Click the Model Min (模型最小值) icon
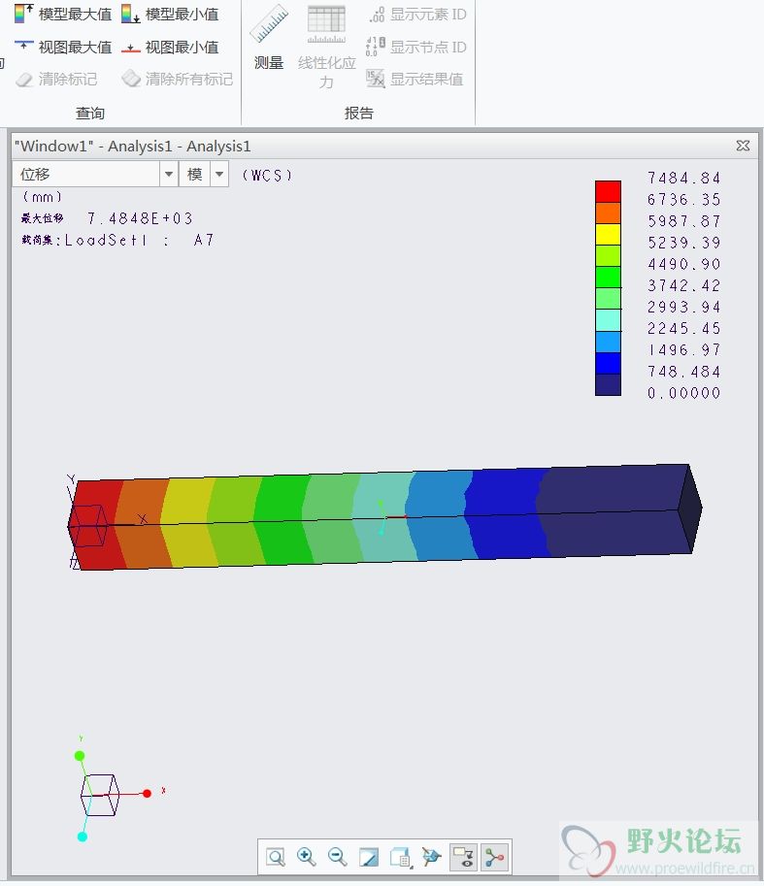This screenshot has width=764, height=886. [x=130, y=14]
